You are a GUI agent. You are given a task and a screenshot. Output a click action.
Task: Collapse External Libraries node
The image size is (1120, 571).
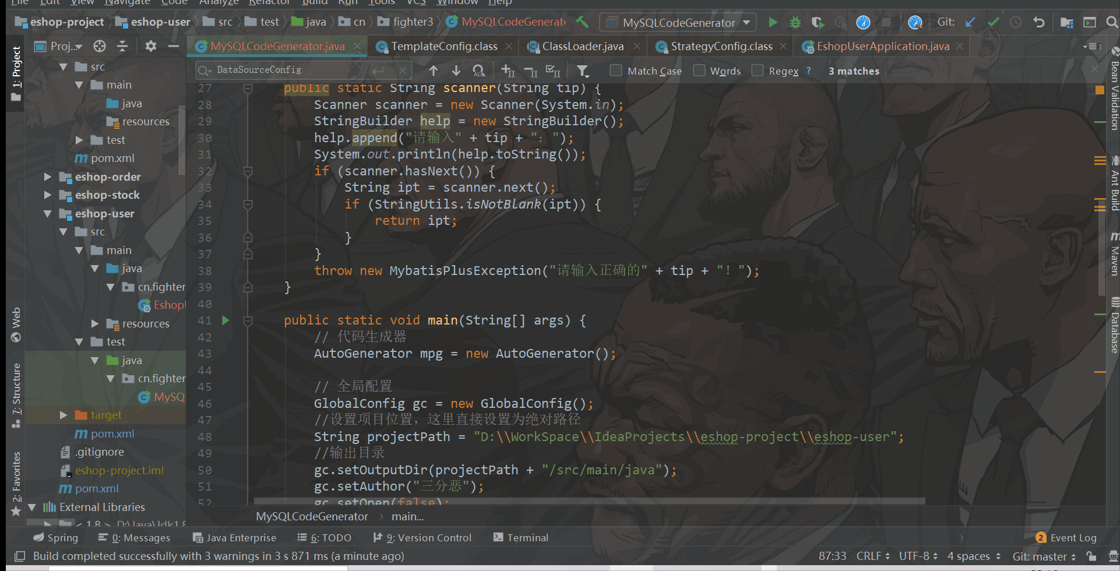point(32,507)
